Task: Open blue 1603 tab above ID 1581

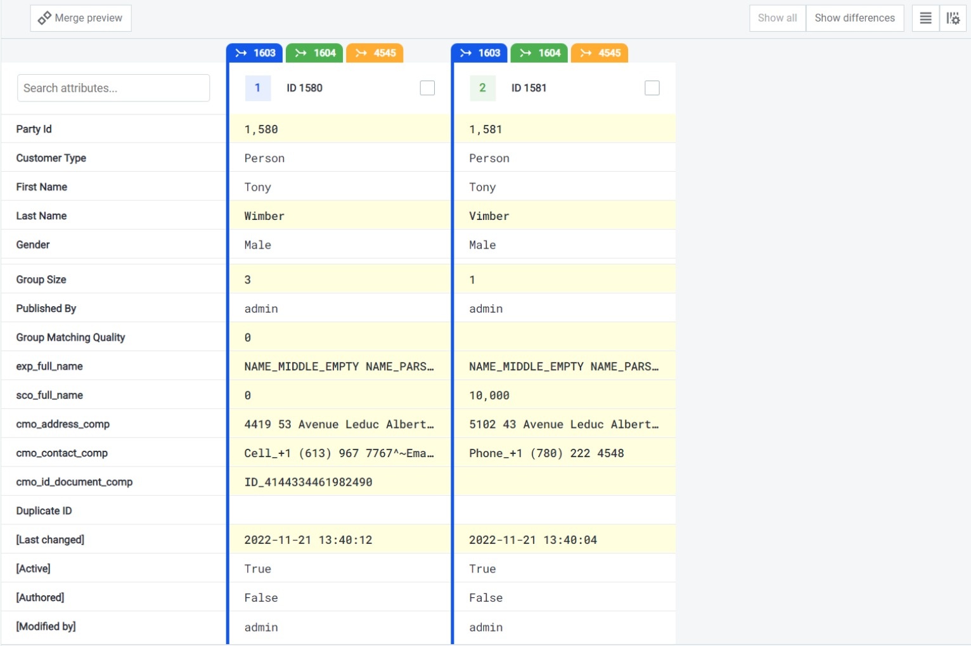Action: pos(480,53)
